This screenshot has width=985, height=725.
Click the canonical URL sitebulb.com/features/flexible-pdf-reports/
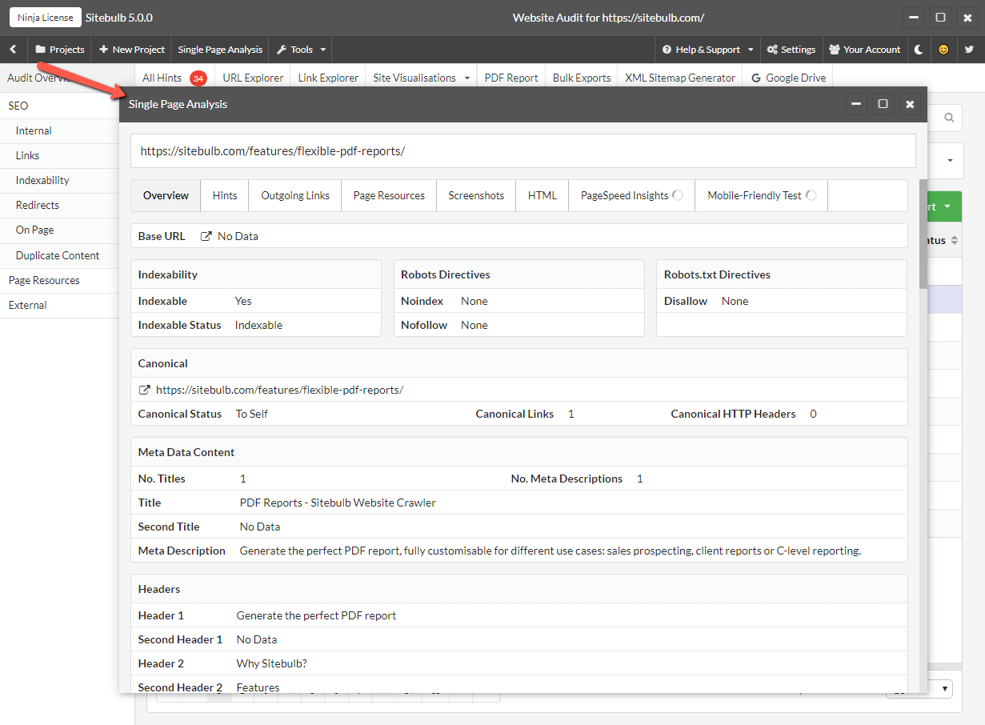click(279, 390)
